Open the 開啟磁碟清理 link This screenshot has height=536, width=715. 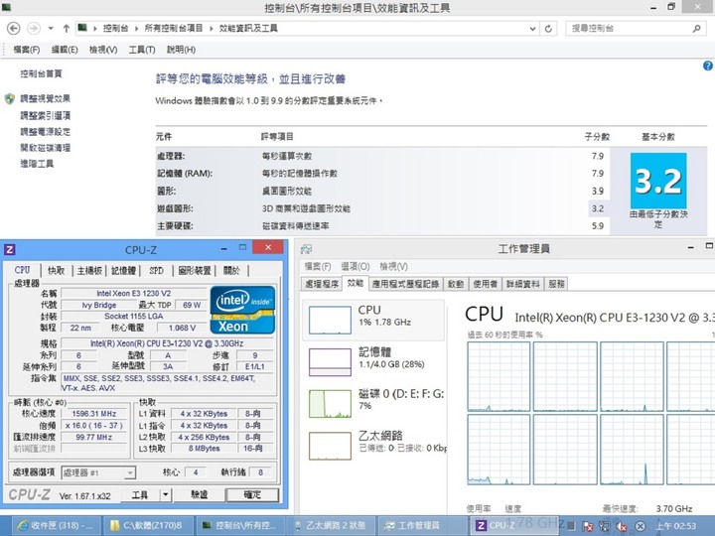pyautogui.click(x=45, y=148)
